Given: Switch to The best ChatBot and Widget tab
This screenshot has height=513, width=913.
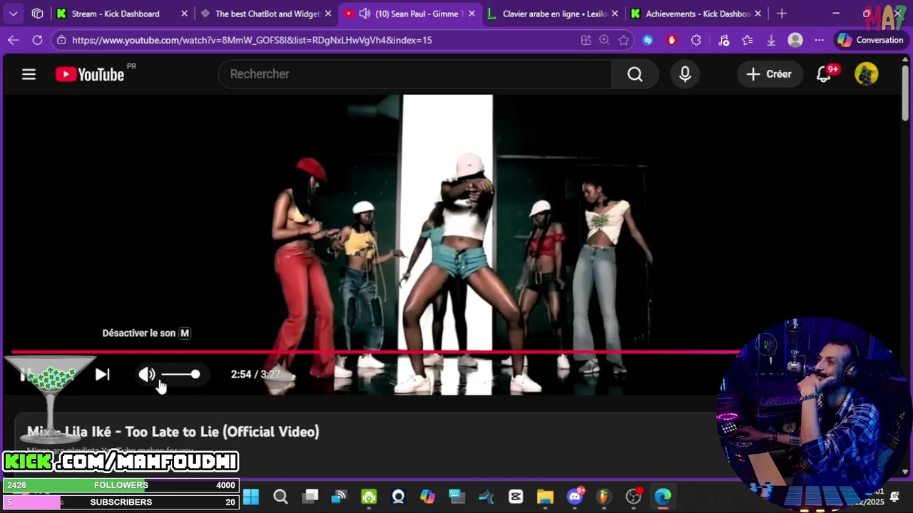Looking at the screenshot, I should [267, 14].
